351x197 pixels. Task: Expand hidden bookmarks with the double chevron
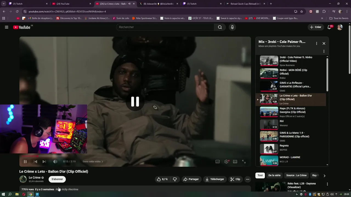tap(322, 18)
